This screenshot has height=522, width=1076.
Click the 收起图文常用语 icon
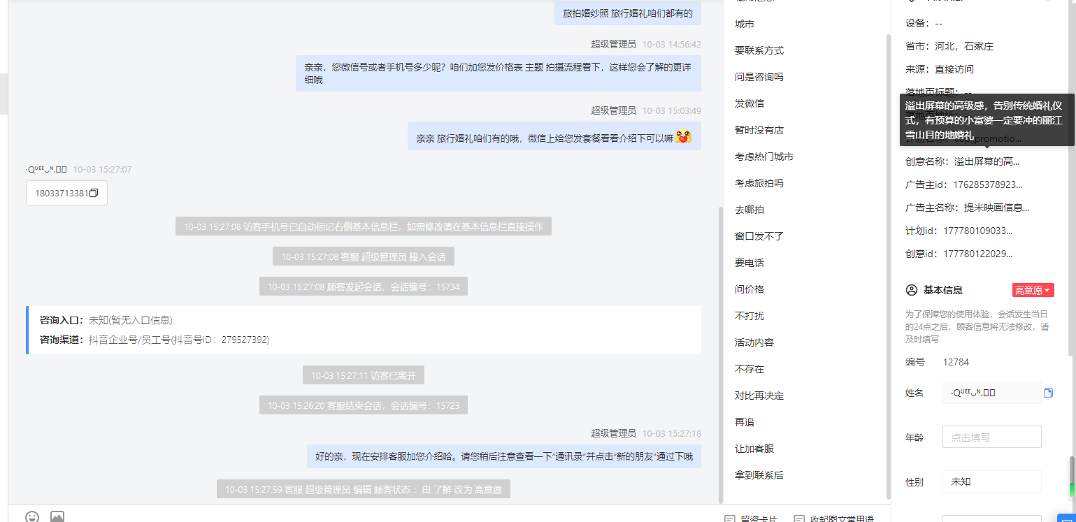800,519
